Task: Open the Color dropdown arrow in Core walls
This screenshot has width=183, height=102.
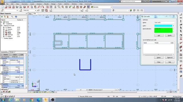Action: tap(174, 26)
